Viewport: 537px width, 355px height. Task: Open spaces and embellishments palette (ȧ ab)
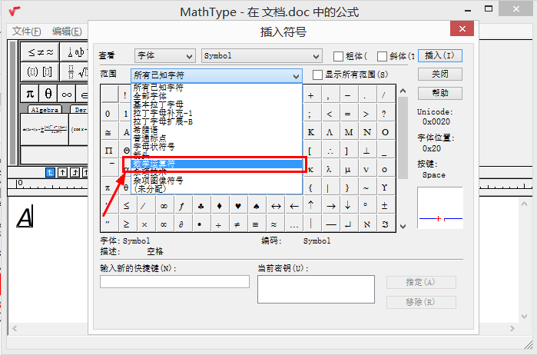click(x=75, y=51)
